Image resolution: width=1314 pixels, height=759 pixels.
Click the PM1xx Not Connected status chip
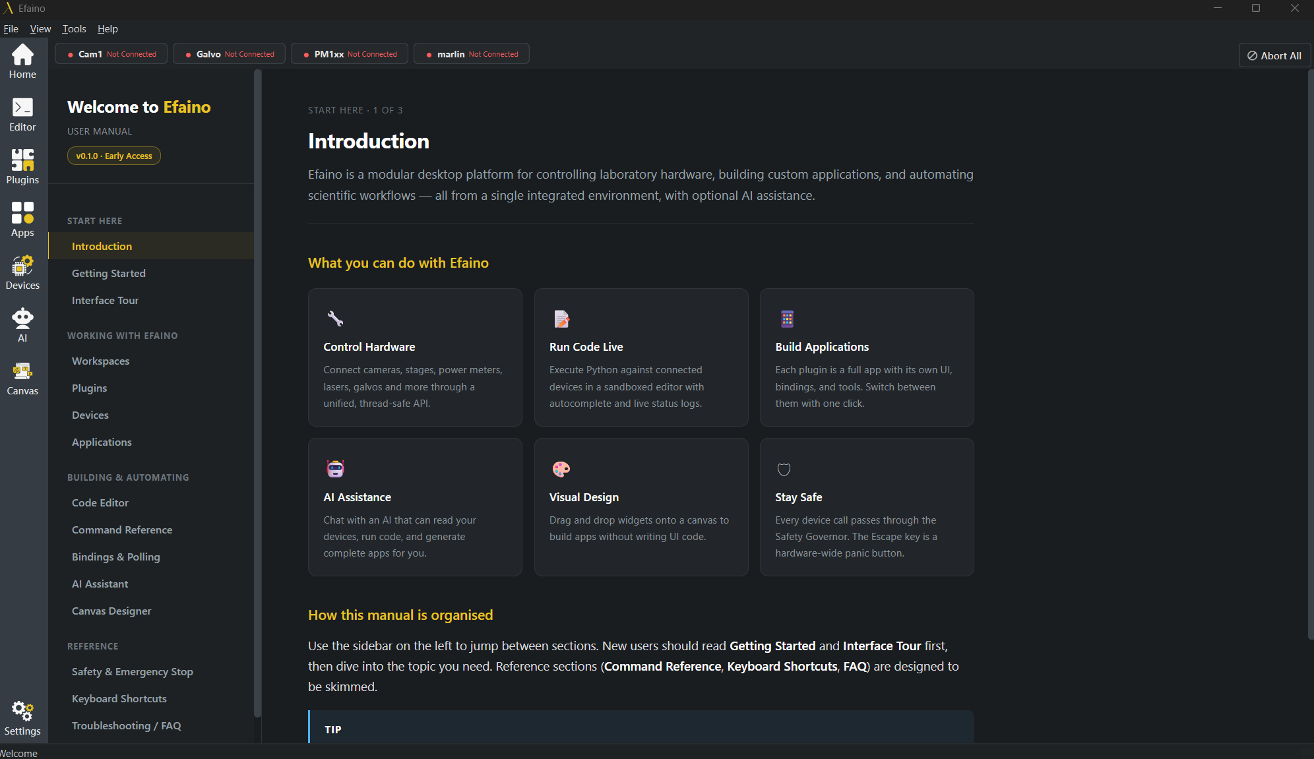[x=350, y=54]
